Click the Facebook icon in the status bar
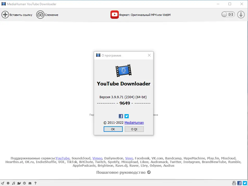 pyautogui.click(x=239, y=183)
